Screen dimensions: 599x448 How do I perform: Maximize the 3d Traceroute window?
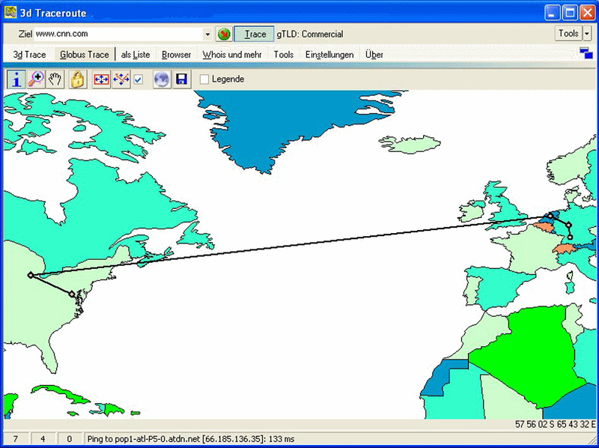pos(570,13)
